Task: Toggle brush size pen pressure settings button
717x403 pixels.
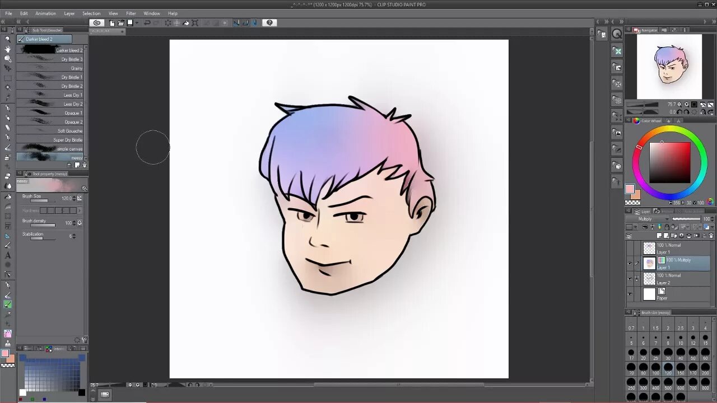Action: [x=80, y=198]
